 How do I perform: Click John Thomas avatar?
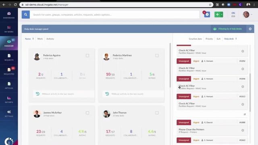106,114
